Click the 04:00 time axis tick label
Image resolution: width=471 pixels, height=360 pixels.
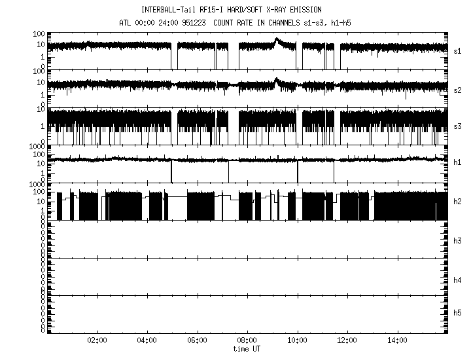click(147, 341)
